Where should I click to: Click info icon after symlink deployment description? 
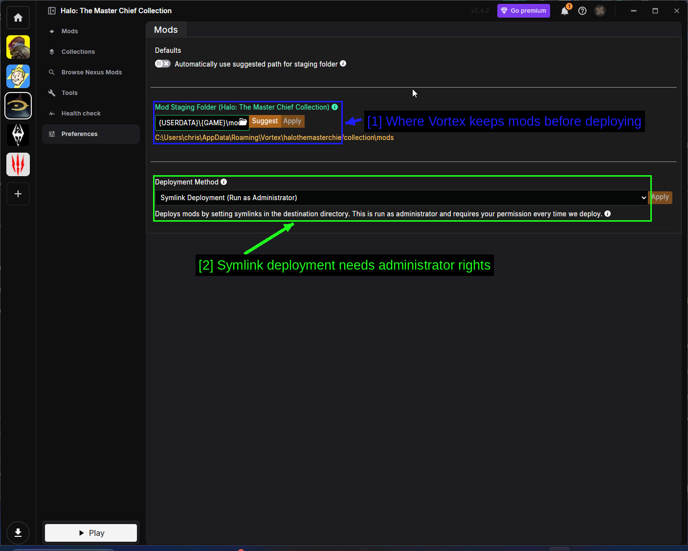coord(608,213)
